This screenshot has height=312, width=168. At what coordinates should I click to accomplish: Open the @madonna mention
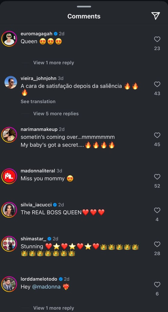pos(46,287)
